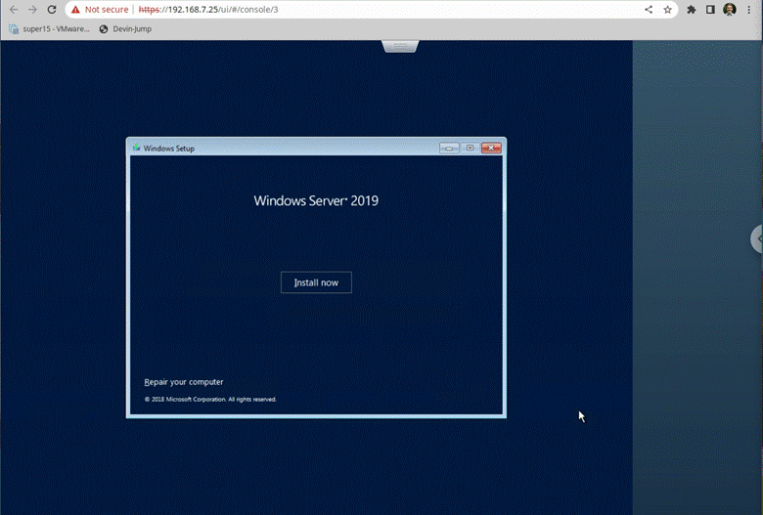Click the 2018 Microsoft Corporation copyright text
This screenshot has height=515, width=763.
pyautogui.click(x=210, y=400)
